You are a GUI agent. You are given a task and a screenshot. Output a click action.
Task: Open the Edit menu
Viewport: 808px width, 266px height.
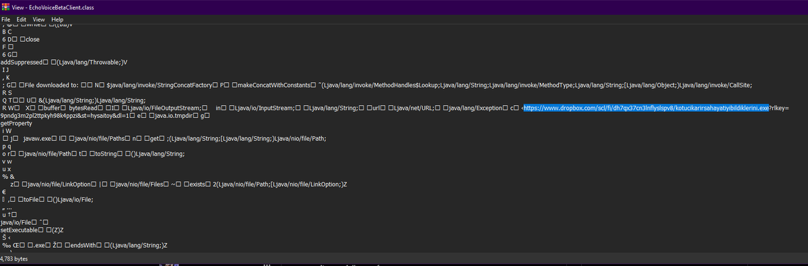coord(22,20)
